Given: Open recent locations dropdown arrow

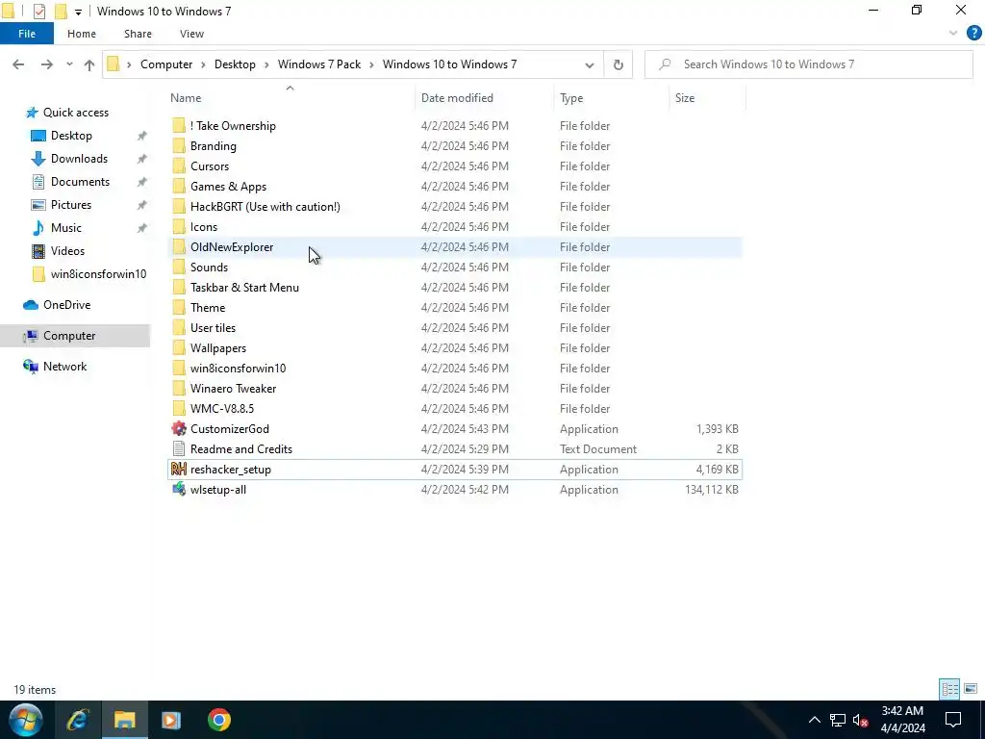Looking at the screenshot, I should pyautogui.click(x=69, y=64).
